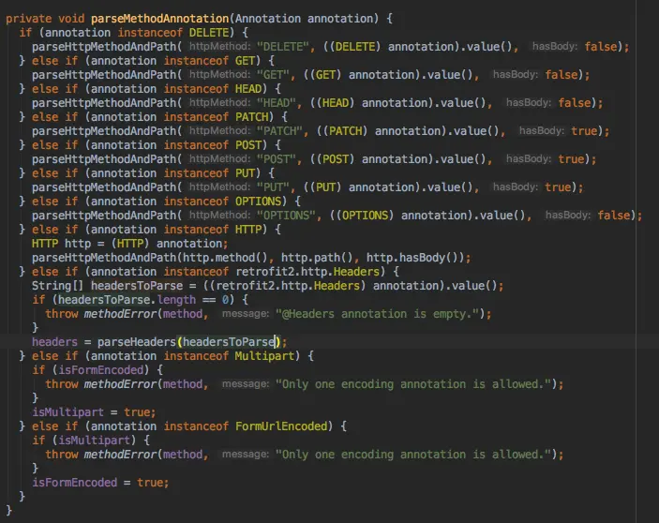
Task: Click isMultipart in 'isMultipart = true' assignment
Action: [67, 412]
